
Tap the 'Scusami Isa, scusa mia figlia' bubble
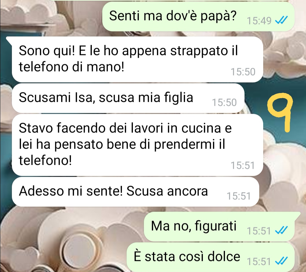[128, 98]
